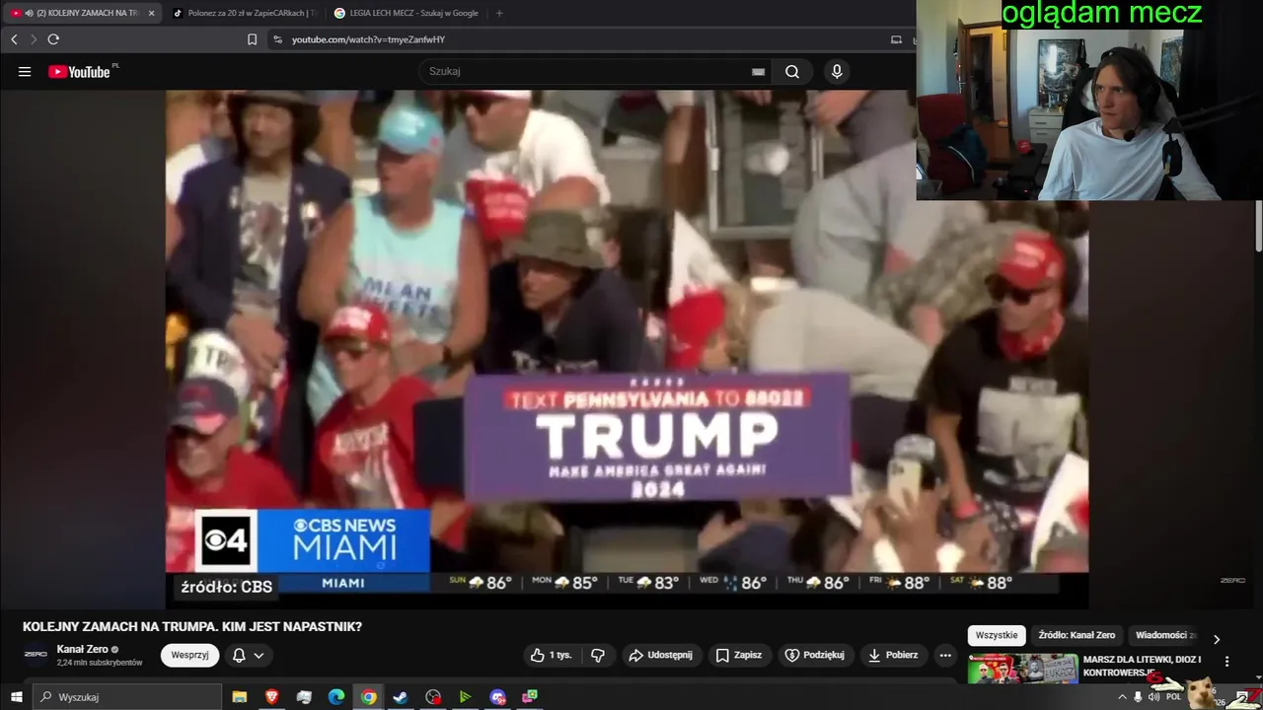Open Kanał Zero channel name link

pyautogui.click(x=83, y=649)
